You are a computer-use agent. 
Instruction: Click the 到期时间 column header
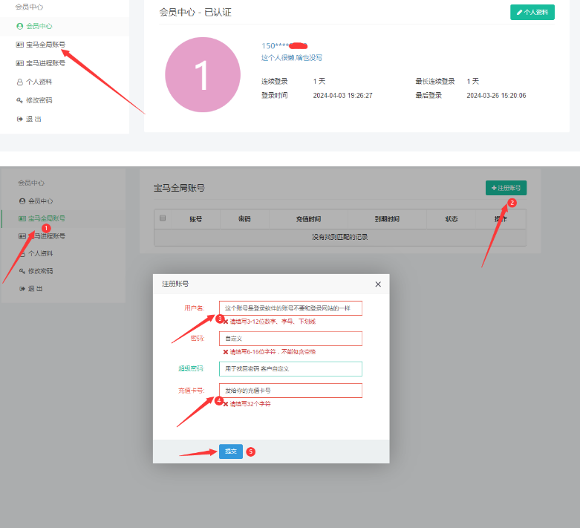click(387, 219)
